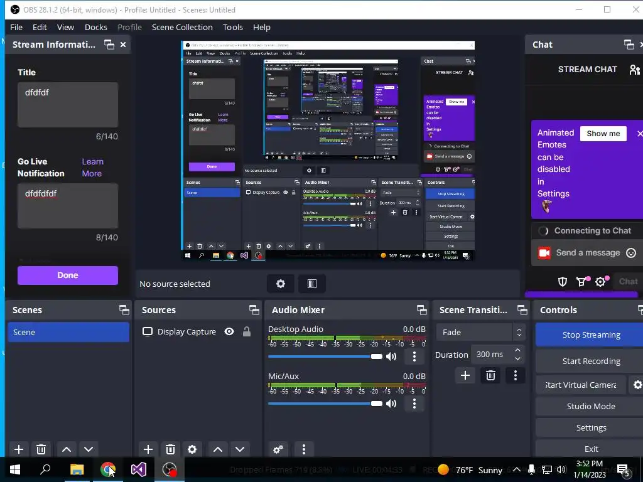Toggle Display Capture lock
Screen dimensions: 643x482
246,331
